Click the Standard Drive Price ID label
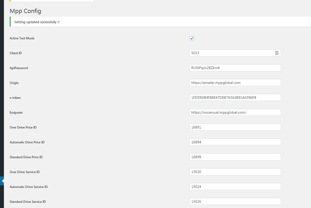 pos(26,157)
